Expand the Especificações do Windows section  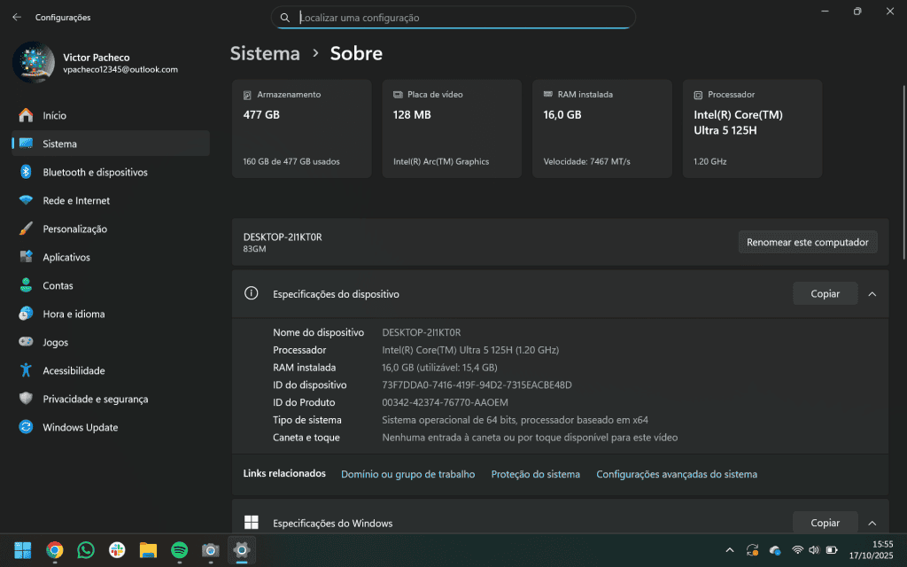pos(872,523)
